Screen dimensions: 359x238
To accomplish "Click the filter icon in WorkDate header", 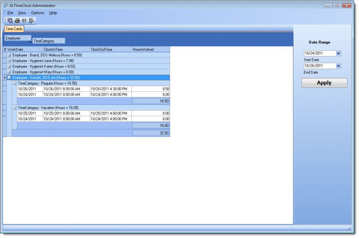I will (39, 49).
